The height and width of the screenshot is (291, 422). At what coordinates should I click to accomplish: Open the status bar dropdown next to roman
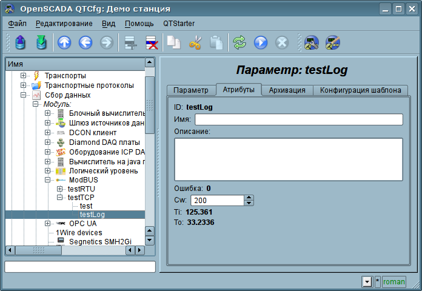366,282
